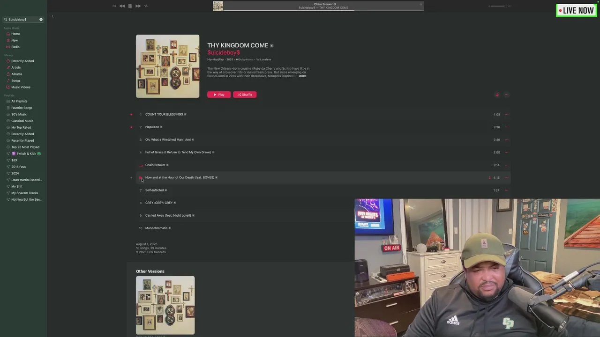This screenshot has width=600, height=337.
Task: Click the $uicideboy$ search field
Action: tap(23, 20)
